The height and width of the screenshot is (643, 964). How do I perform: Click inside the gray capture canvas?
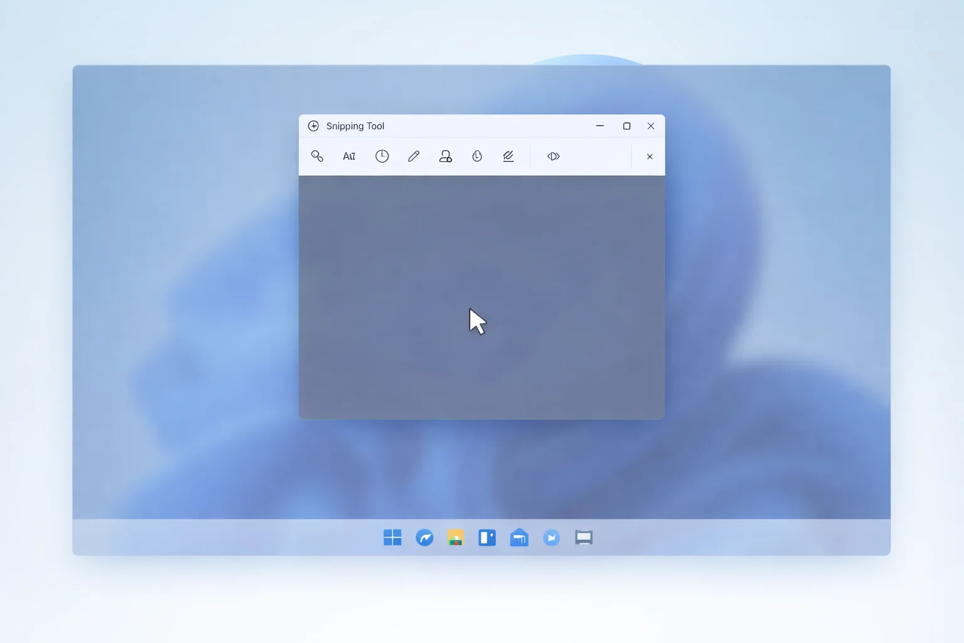point(482,295)
